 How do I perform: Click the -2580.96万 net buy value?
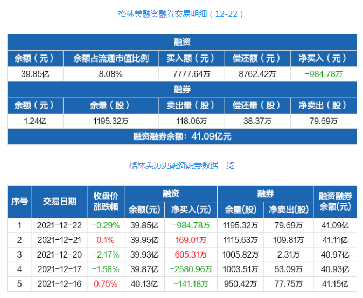pyautogui.click(x=191, y=269)
